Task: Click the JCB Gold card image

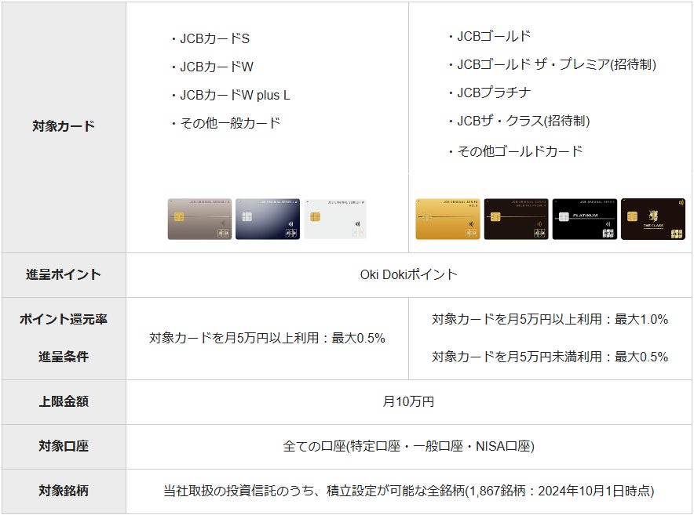Action: click(x=447, y=219)
